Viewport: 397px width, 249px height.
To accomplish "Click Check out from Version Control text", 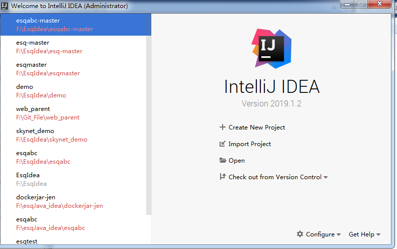I will 275,177.
